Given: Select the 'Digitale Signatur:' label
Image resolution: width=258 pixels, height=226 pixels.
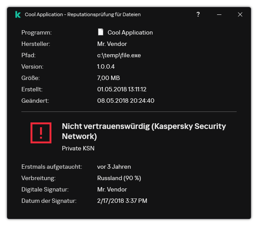Looking at the screenshot, I should [x=45, y=190].
